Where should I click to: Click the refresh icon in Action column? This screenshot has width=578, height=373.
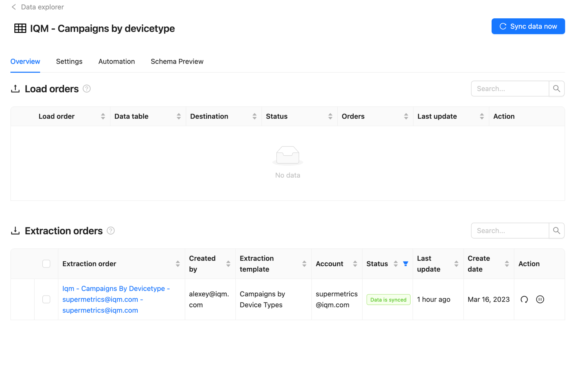tap(524, 299)
